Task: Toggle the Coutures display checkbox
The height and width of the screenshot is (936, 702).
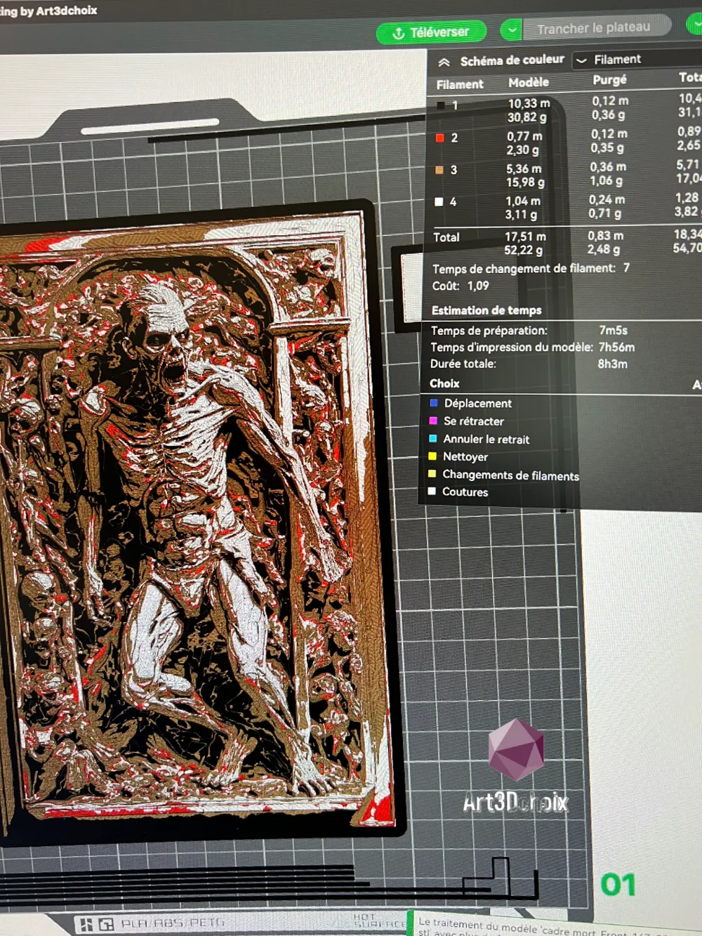Action: 432,492
